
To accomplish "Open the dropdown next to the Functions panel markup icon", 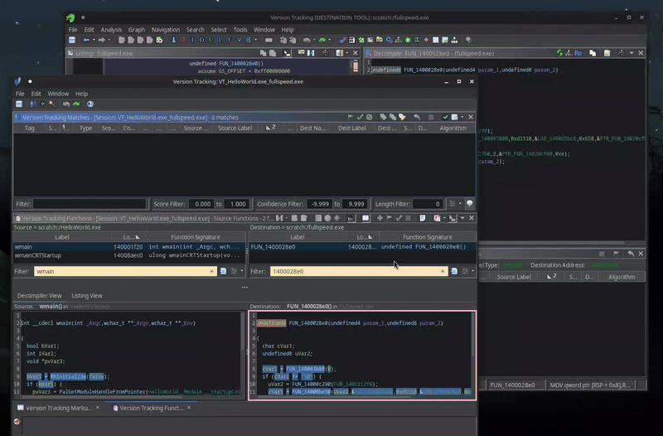I will click(x=444, y=218).
